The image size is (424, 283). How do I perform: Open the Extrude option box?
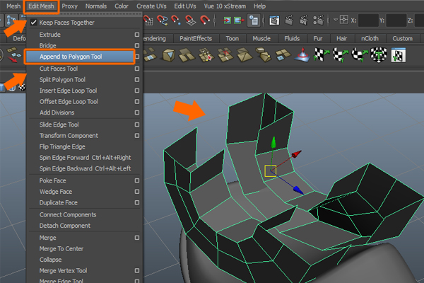point(136,34)
